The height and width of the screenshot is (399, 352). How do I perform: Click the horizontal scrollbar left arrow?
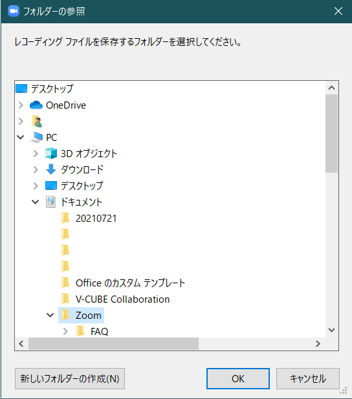coord(21,344)
